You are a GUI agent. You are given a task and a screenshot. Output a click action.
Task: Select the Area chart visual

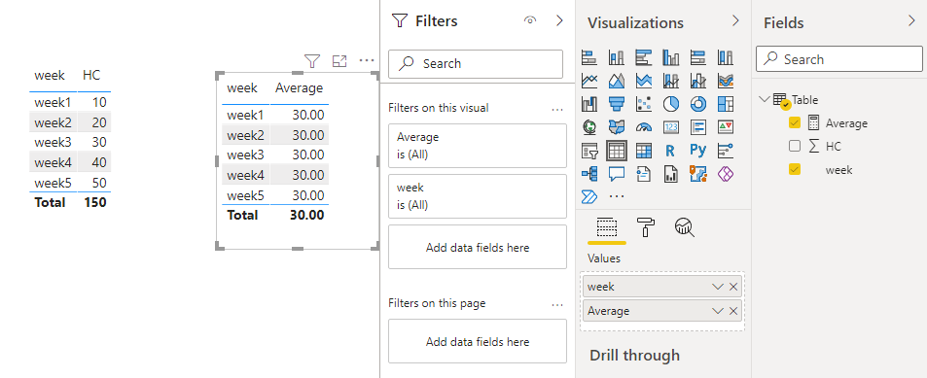pyautogui.click(x=616, y=81)
